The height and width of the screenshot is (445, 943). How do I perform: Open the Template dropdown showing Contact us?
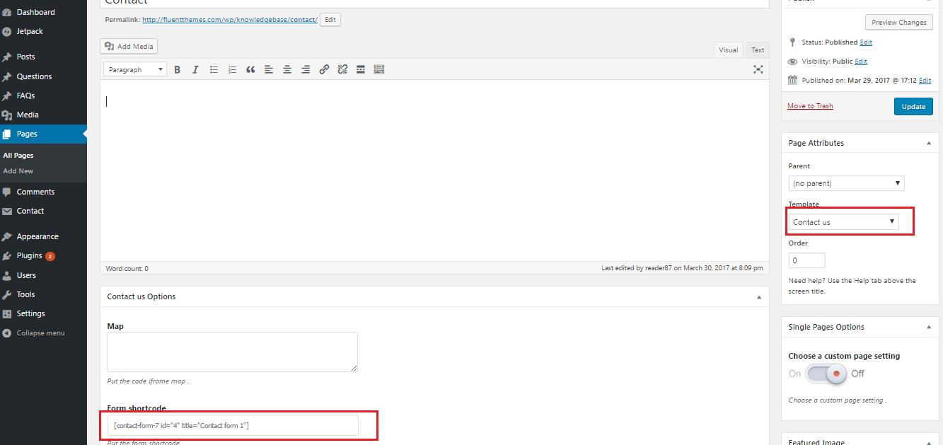(844, 222)
